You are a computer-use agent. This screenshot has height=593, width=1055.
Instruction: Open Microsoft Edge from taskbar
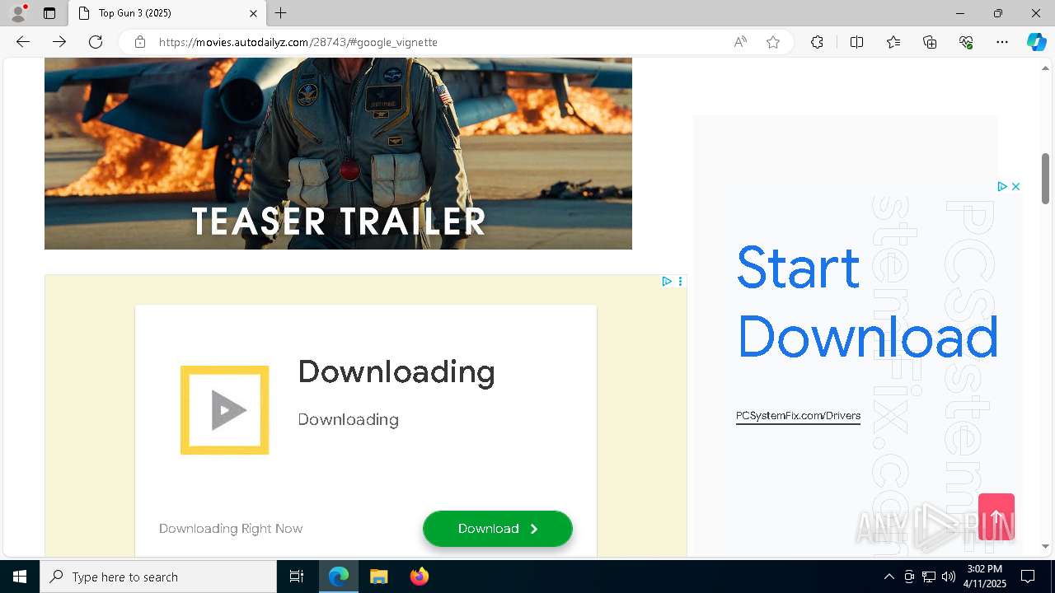point(339,577)
